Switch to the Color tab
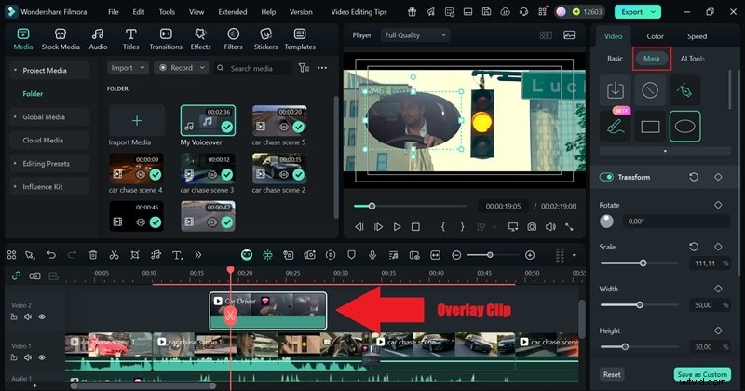The width and height of the screenshot is (745, 391). [655, 36]
